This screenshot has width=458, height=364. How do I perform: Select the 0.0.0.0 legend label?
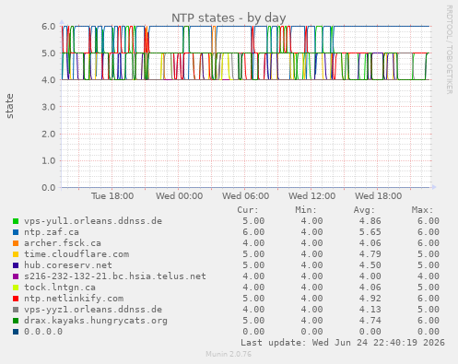click(x=43, y=332)
